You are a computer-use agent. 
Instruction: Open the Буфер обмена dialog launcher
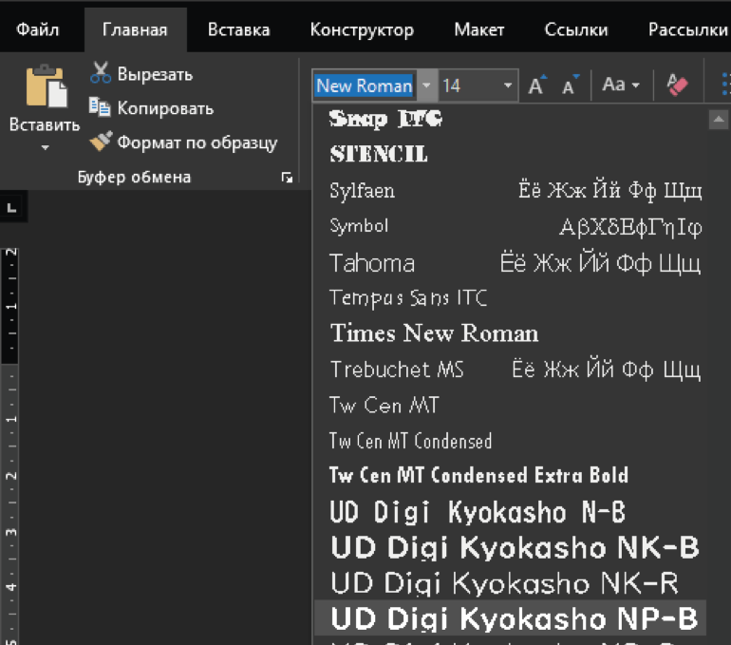click(287, 178)
